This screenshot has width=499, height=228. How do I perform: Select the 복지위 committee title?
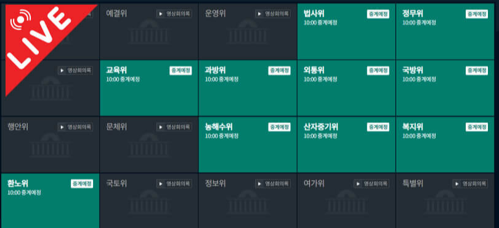click(412, 127)
